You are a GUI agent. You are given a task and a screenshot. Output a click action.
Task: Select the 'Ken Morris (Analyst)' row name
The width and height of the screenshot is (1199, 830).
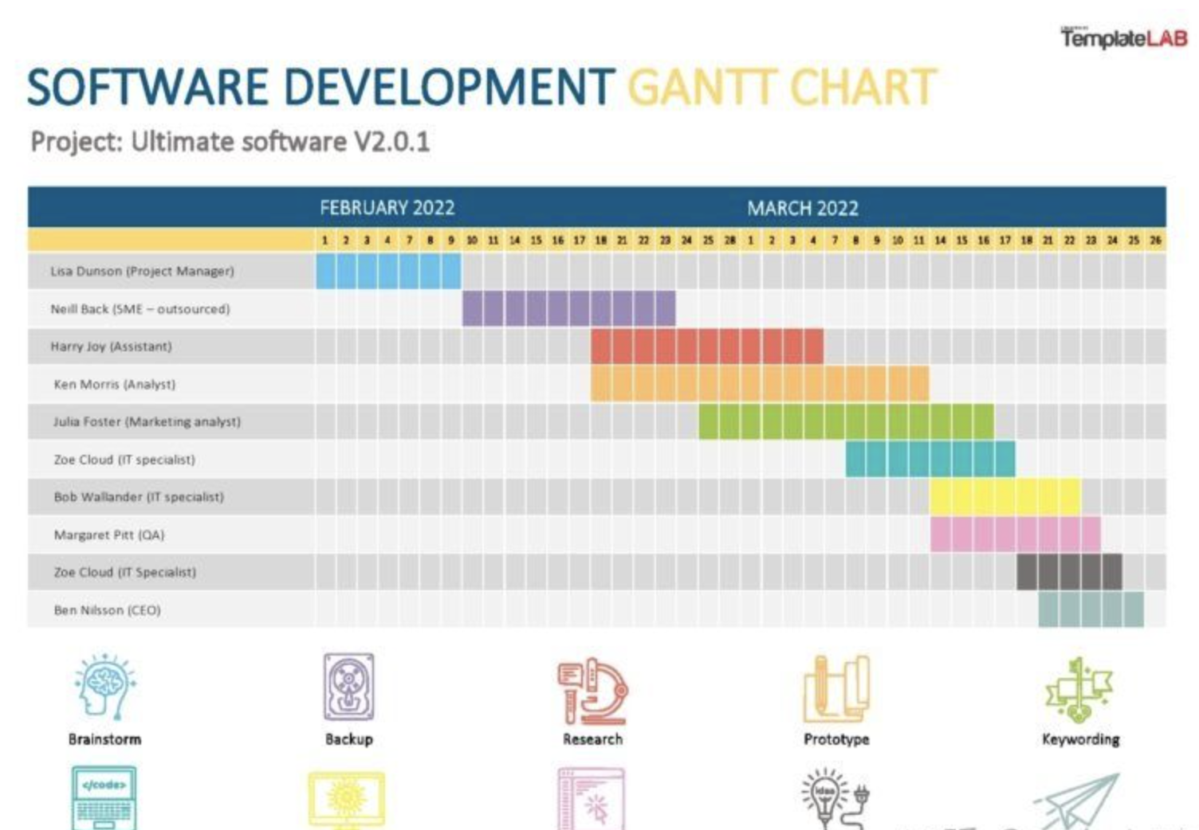click(114, 384)
